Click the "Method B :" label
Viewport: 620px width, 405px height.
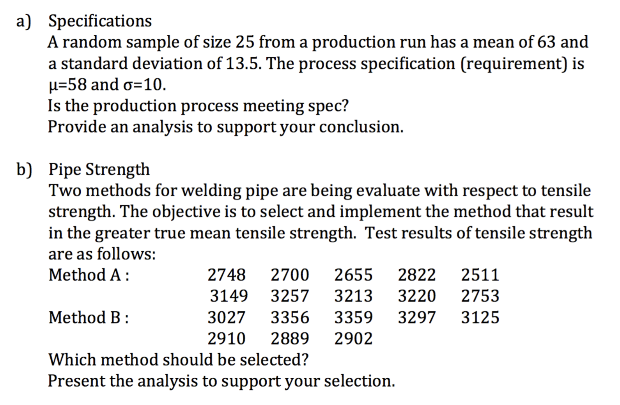coord(89,318)
